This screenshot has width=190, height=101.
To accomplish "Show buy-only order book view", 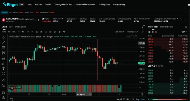I will [153, 32].
